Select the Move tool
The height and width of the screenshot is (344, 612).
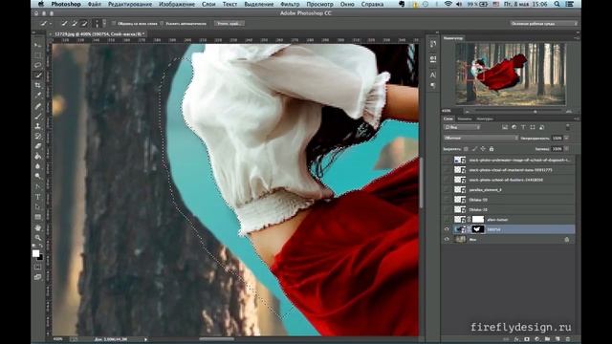point(38,46)
